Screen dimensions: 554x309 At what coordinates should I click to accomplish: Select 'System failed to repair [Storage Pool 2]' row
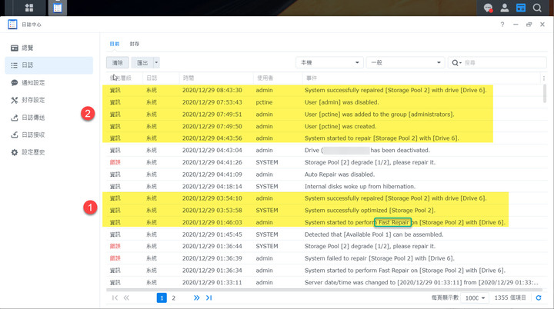[325, 258]
